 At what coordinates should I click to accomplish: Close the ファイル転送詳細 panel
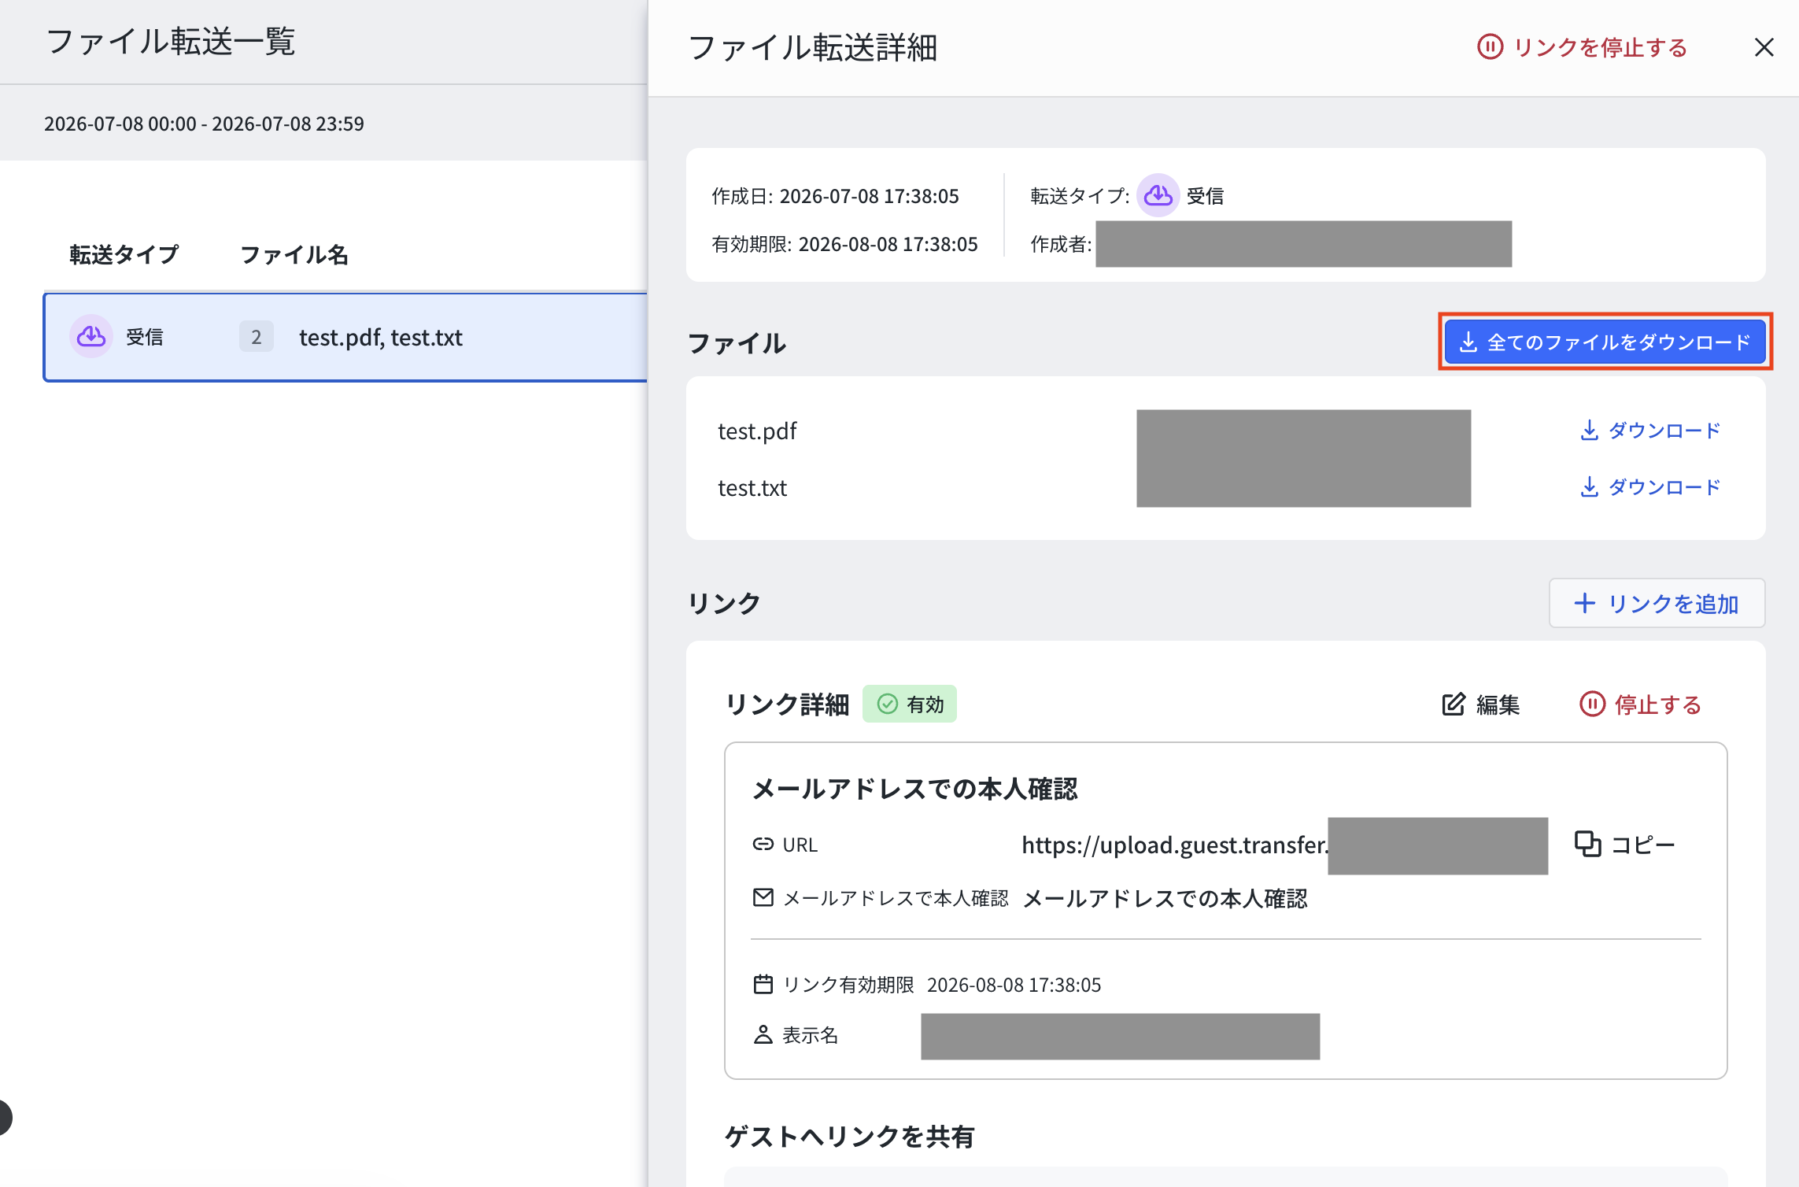[x=1764, y=47]
